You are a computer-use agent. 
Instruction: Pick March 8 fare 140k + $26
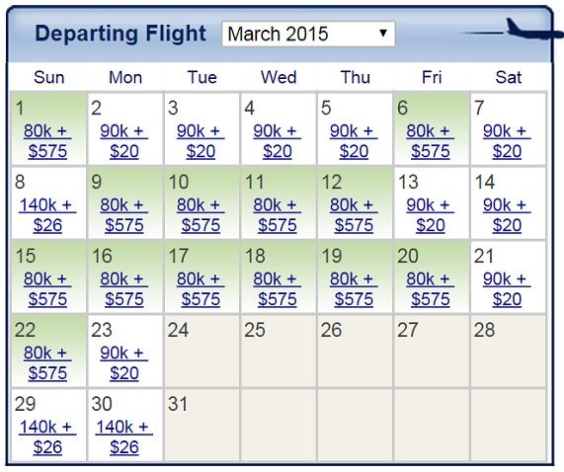[47, 215]
